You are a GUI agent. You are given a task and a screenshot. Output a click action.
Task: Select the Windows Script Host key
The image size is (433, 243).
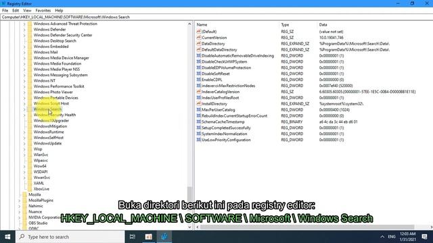click(51, 103)
